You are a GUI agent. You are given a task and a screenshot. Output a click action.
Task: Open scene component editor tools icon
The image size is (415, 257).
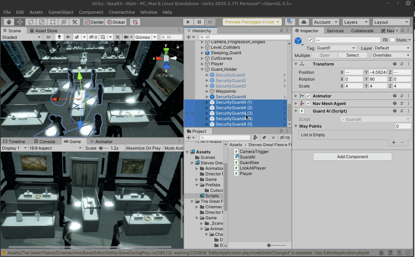[x=117, y=37]
